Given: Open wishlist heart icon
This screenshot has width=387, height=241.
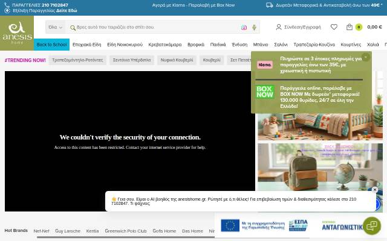Looking at the screenshot, I should click(x=334, y=27).
